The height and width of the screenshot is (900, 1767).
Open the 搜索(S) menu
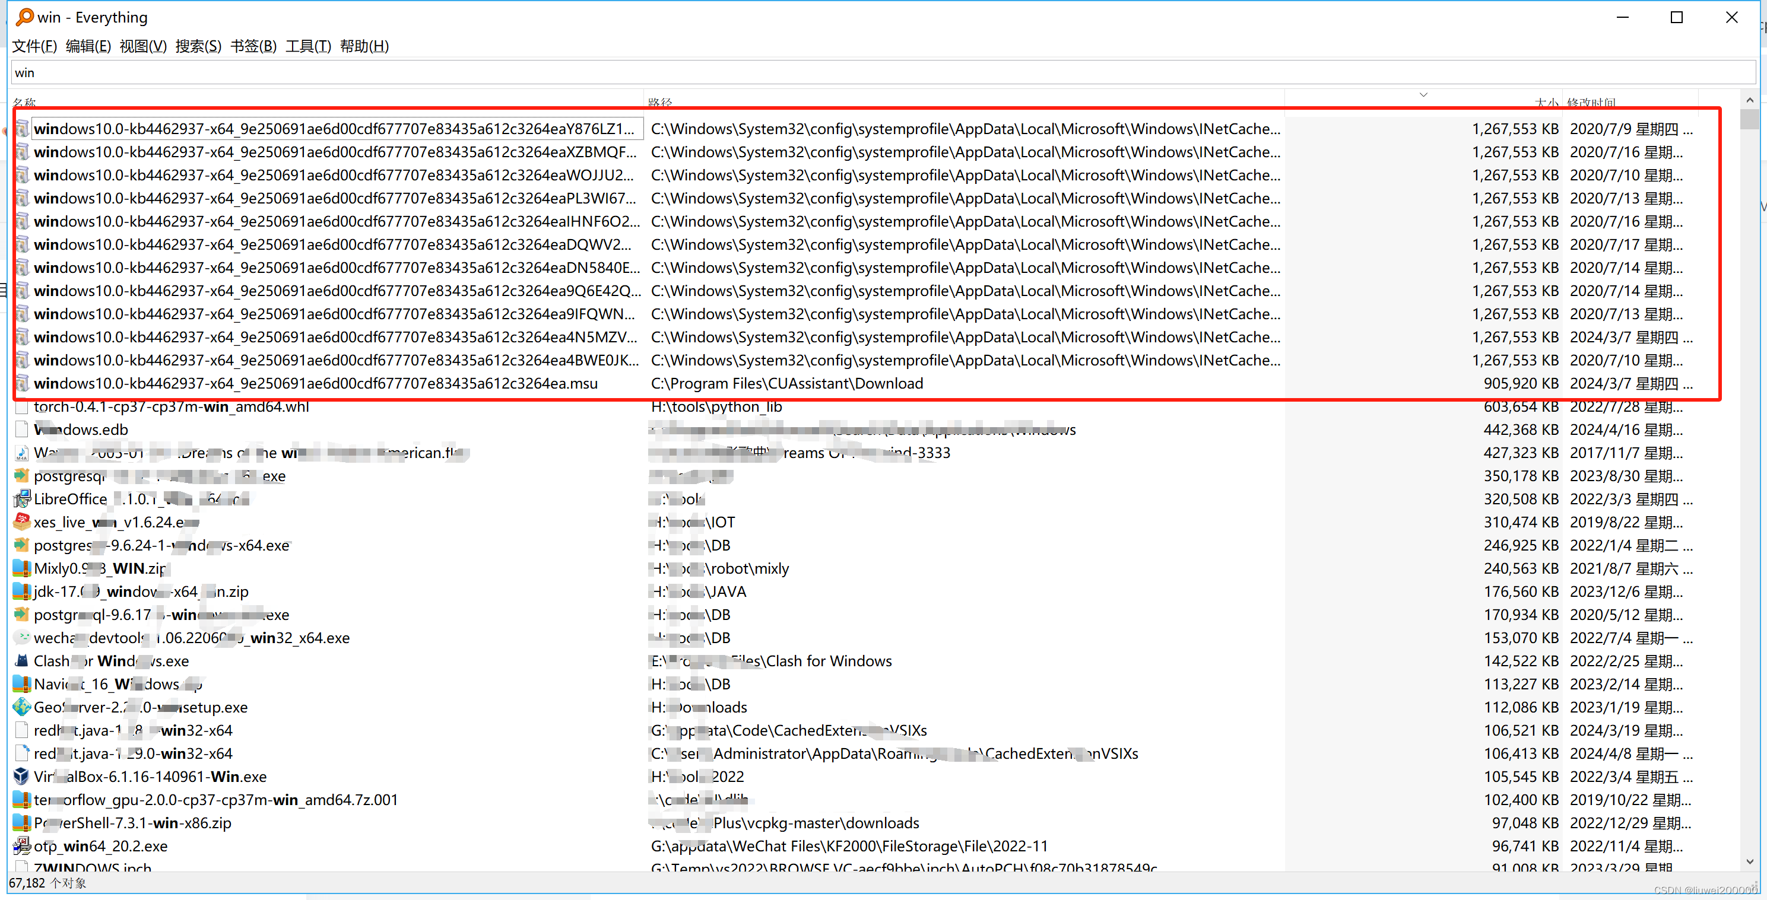pyautogui.click(x=198, y=46)
